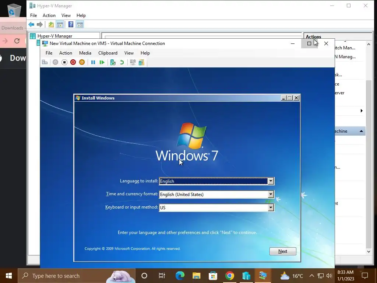Viewport: 377px width, 283px height.
Task: Open the Media menu
Action: click(x=85, y=53)
